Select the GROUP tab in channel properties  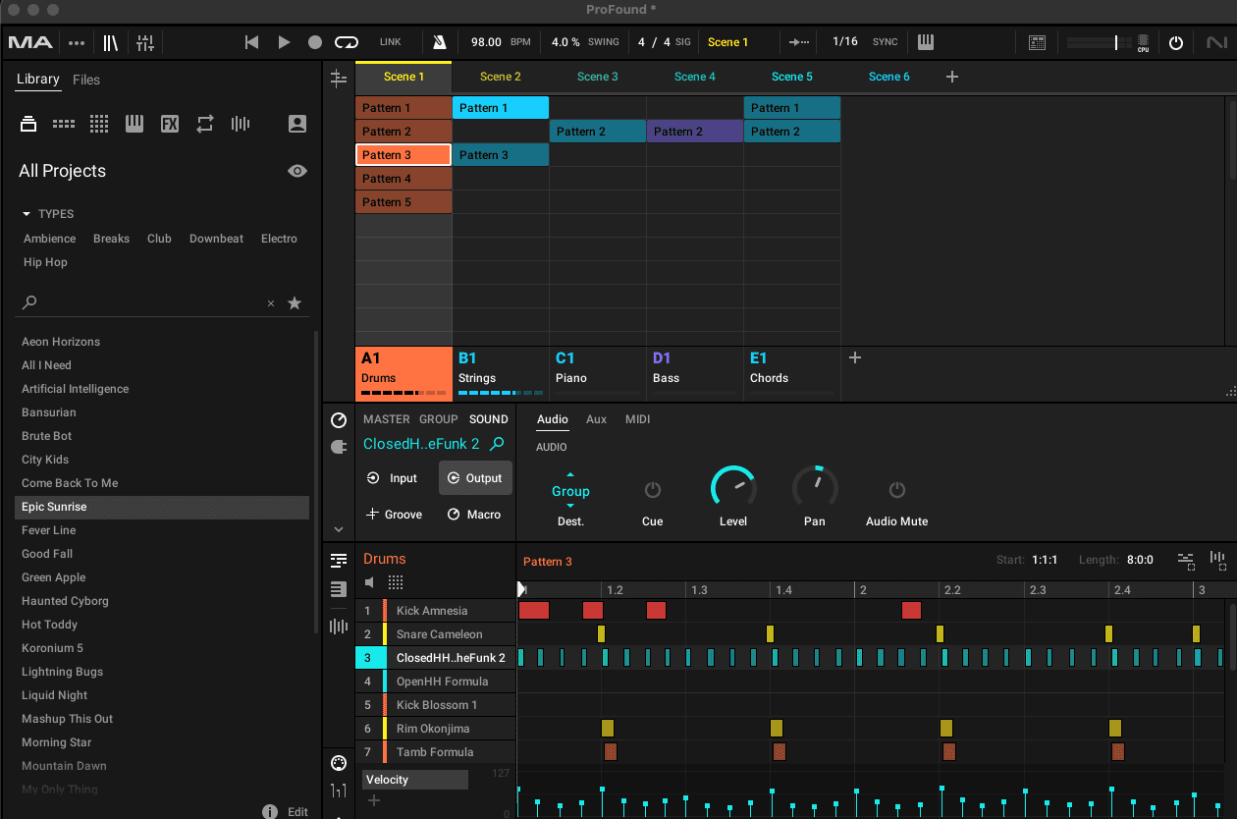click(x=439, y=419)
